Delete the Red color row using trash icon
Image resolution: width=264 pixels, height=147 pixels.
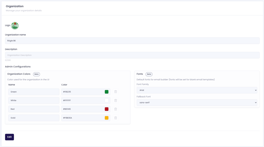point(115,109)
